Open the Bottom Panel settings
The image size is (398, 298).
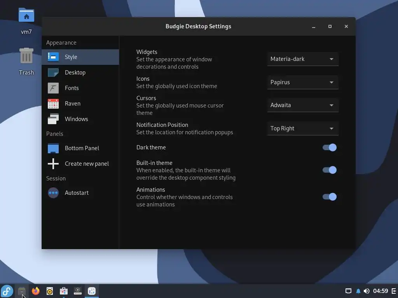(x=80, y=148)
